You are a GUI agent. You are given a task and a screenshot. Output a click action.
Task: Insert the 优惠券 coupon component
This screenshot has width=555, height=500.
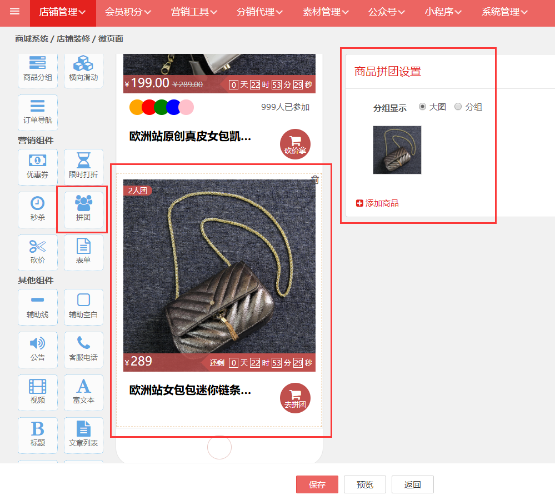click(x=38, y=167)
